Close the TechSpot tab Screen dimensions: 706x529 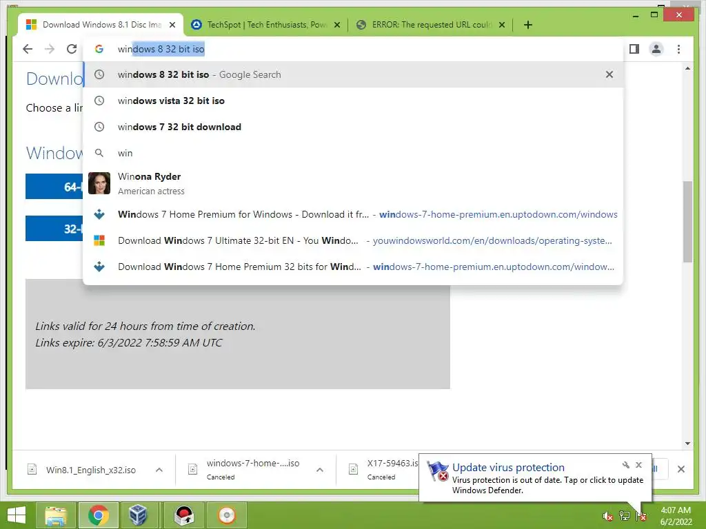[x=336, y=25]
